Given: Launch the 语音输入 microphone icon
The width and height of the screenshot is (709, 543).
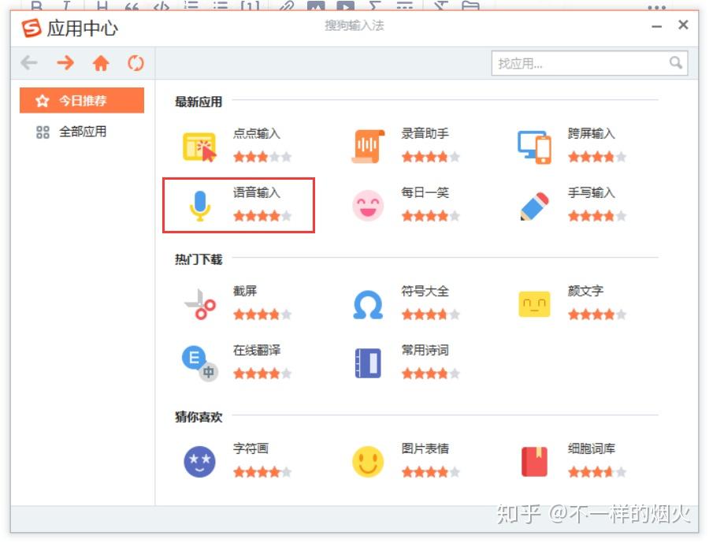Looking at the screenshot, I should 200,206.
